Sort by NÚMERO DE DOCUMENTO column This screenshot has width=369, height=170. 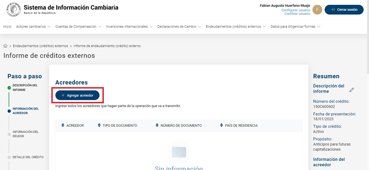coord(178,126)
